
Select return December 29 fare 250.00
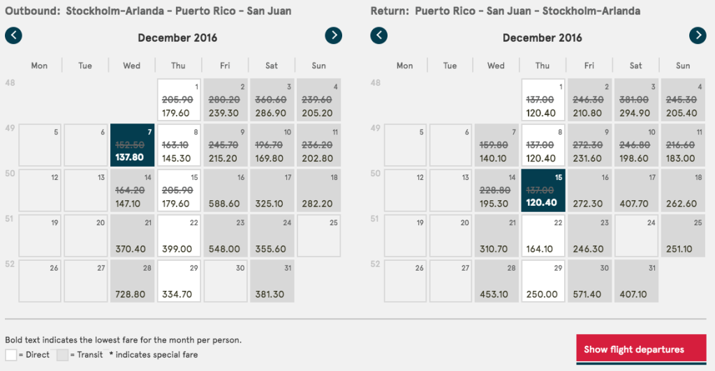point(543,282)
